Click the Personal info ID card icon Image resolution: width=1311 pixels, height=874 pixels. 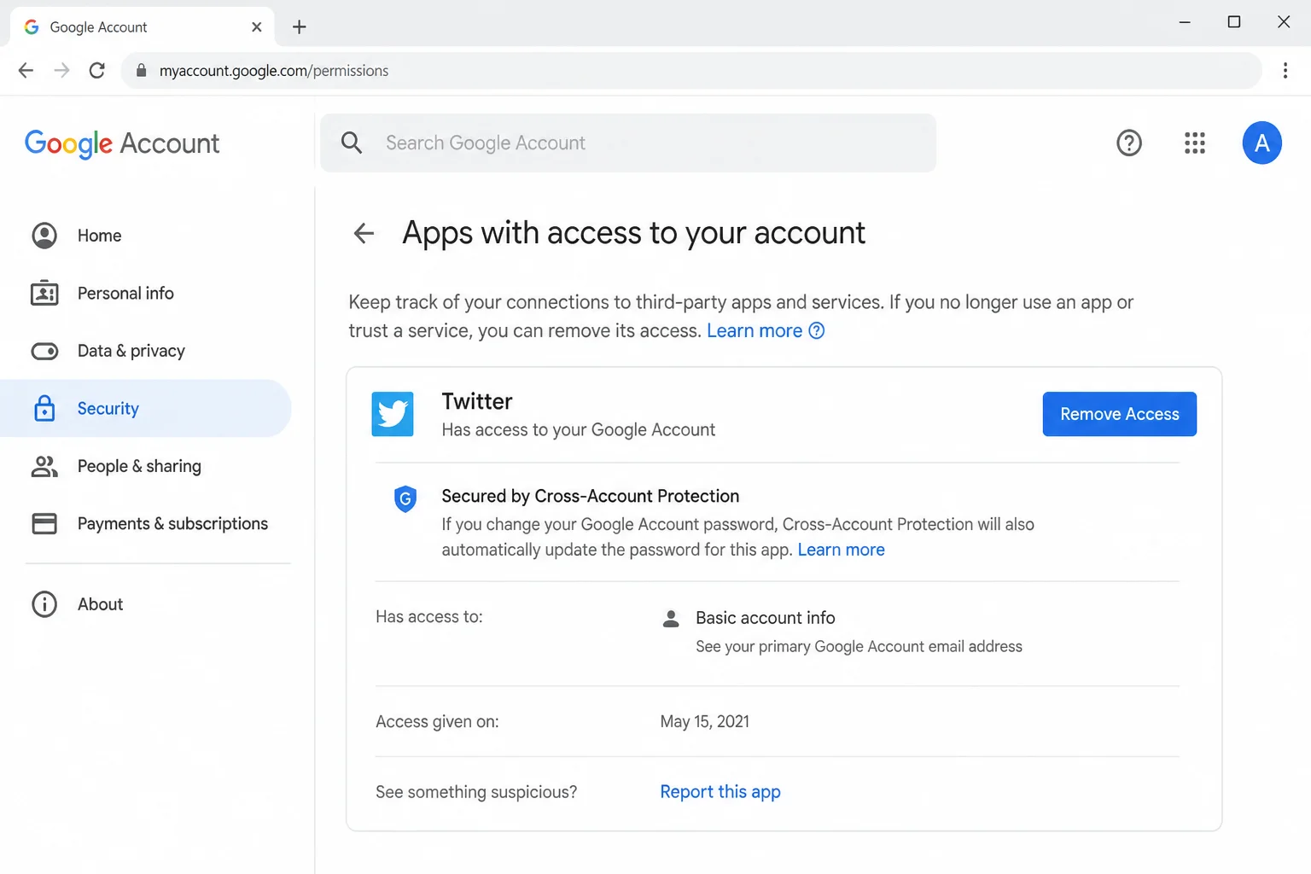point(44,293)
